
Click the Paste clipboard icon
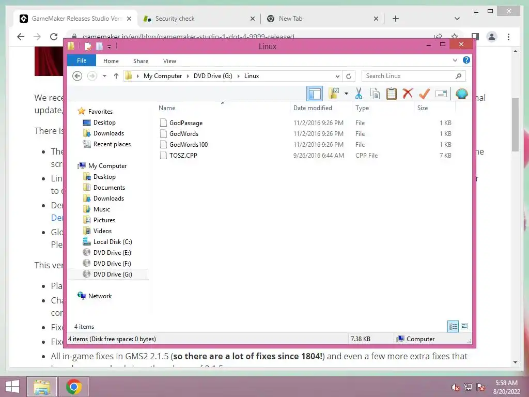tap(392, 94)
